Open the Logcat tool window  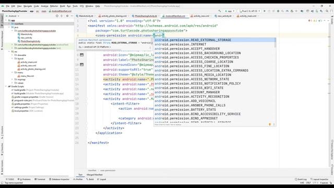tap(102, 179)
